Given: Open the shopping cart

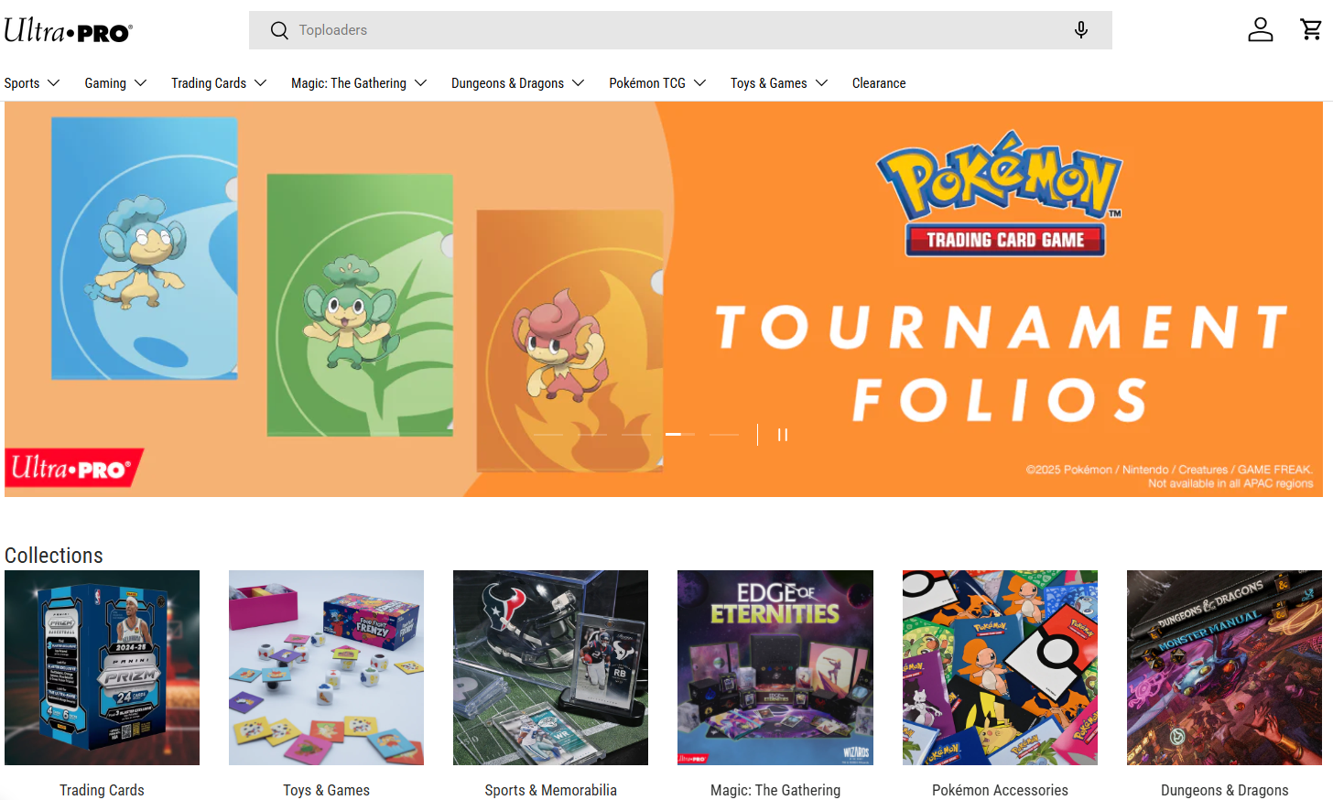Looking at the screenshot, I should point(1310,30).
